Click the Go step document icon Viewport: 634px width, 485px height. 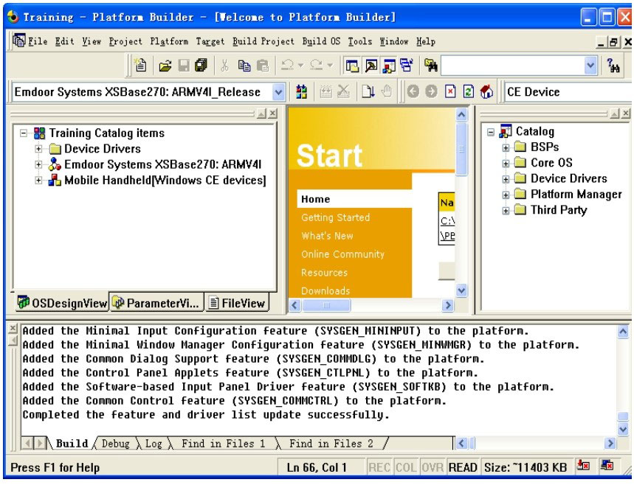coord(368,92)
